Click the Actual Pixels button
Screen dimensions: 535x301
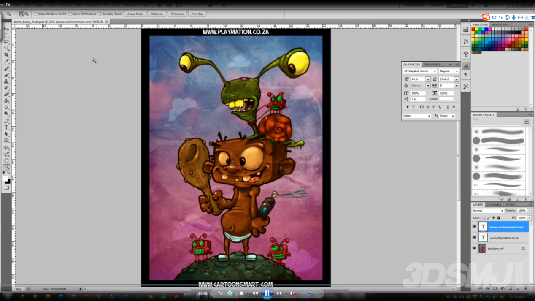click(x=135, y=14)
